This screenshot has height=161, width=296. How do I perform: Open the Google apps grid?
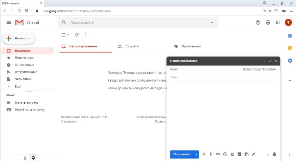[277, 23]
